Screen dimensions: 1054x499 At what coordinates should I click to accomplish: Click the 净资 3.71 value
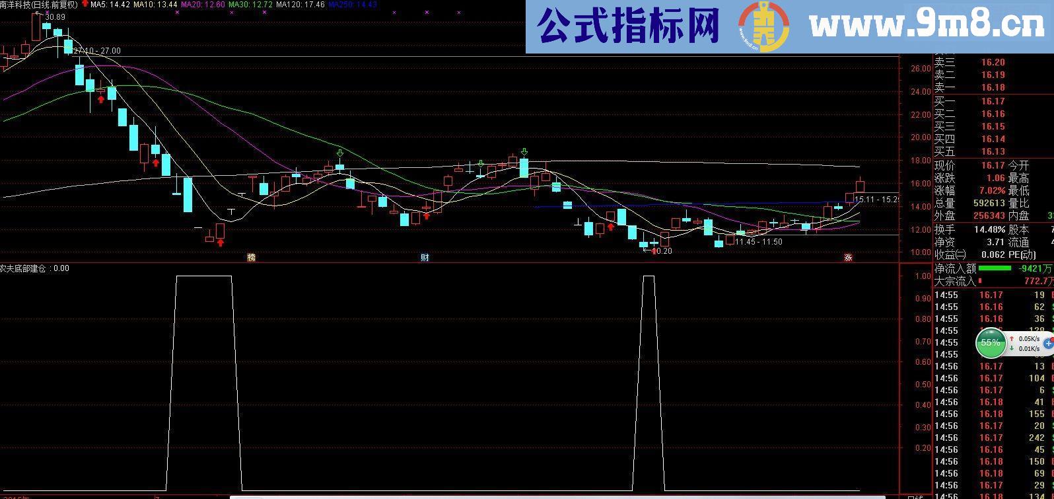[995, 243]
